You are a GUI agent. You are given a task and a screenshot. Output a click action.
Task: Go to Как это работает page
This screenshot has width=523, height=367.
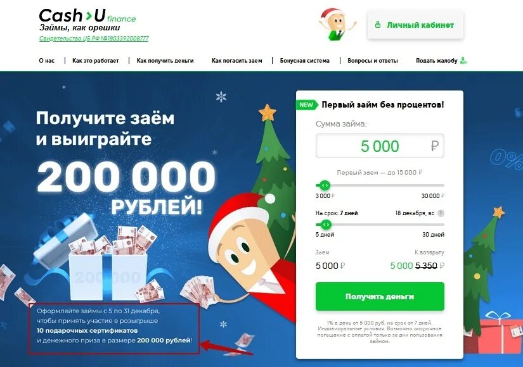point(95,61)
